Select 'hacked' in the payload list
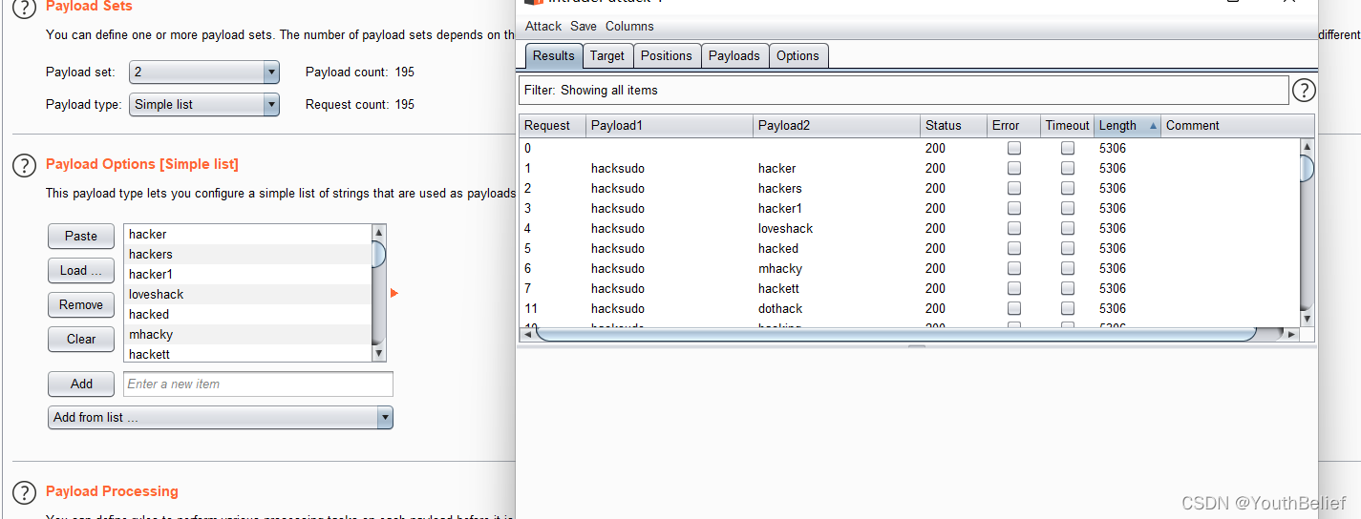 [247, 315]
